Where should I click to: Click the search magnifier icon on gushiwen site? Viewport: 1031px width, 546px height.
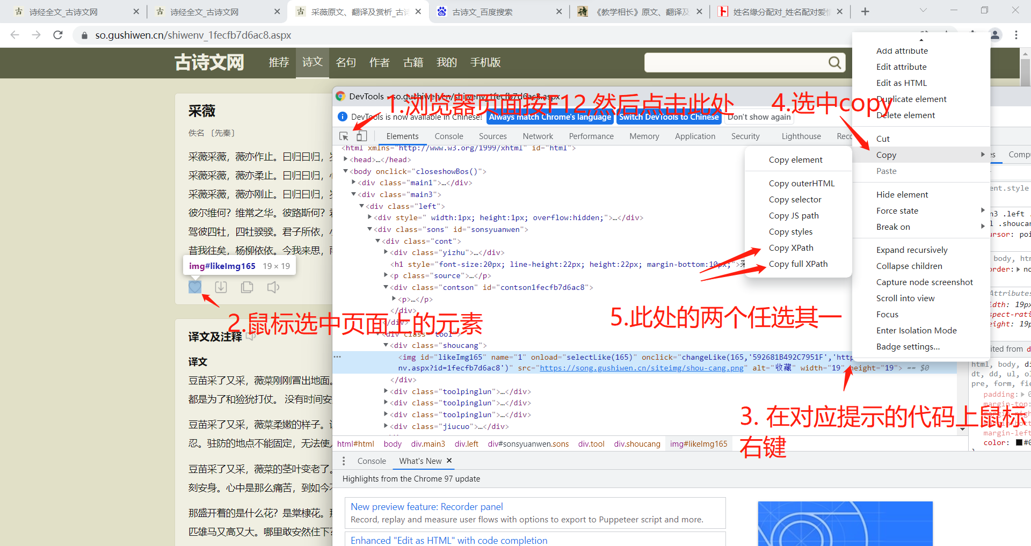point(834,62)
